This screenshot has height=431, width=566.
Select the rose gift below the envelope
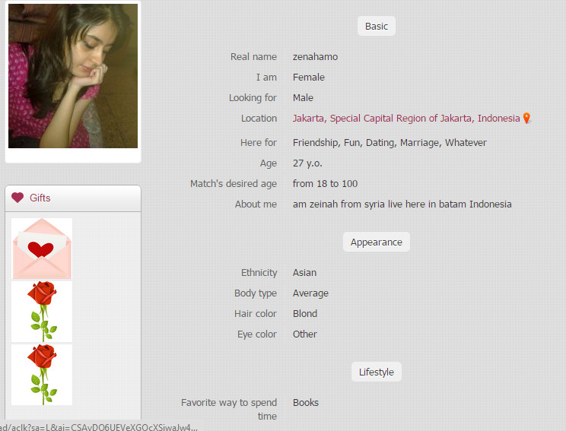pyautogui.click(x=42, y=312)
